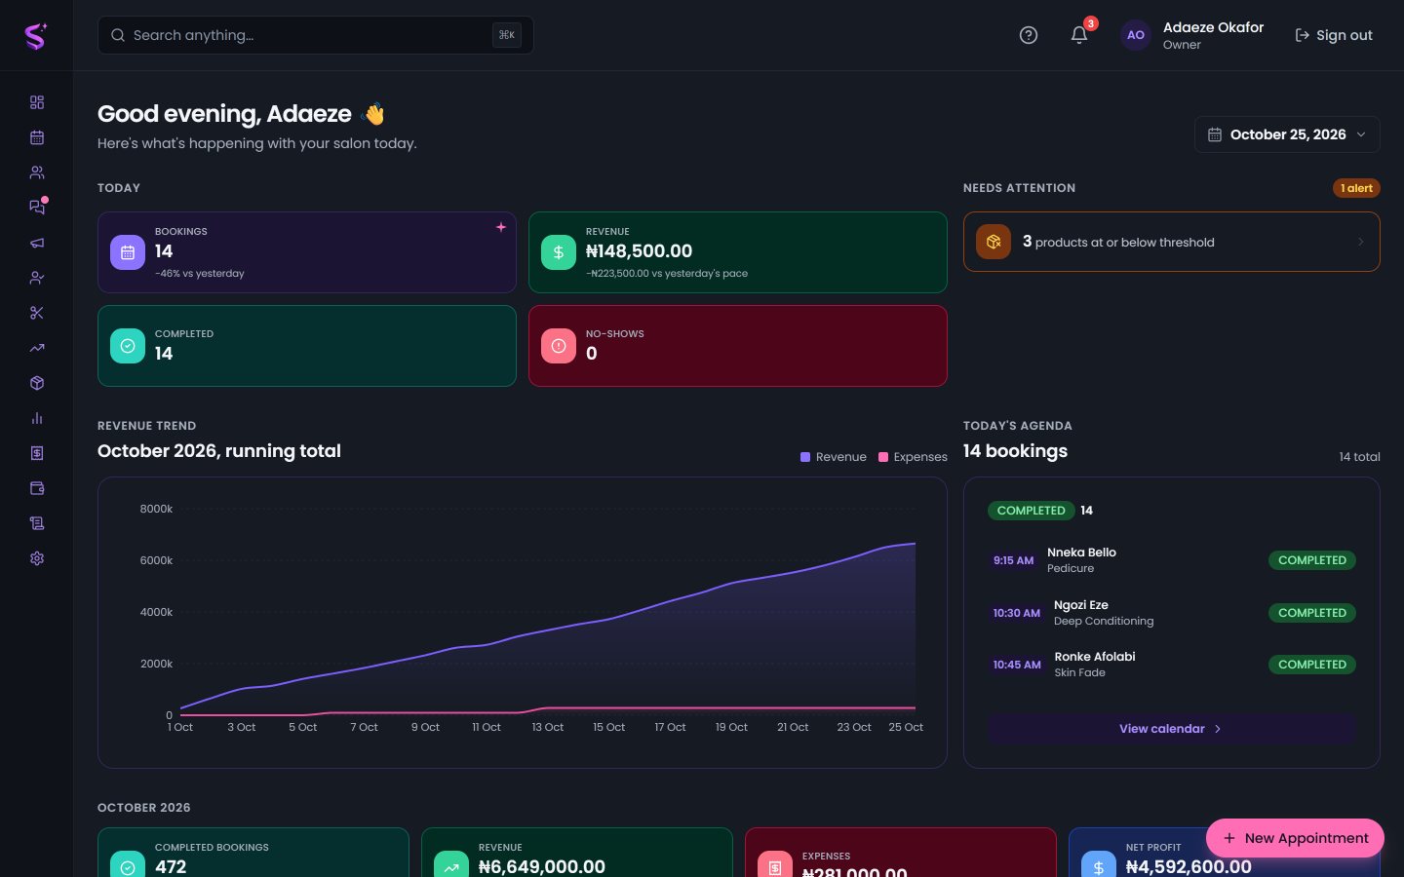The height and width of the screenshot is (877, 1404).
Task: Open the staff user-check icon in the sidebar
Action: click(37, 278)
